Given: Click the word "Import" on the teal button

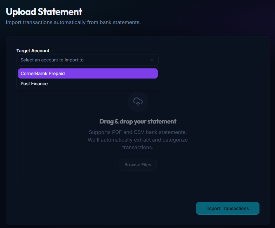Looking at the screenshot, I should pyautogui.click(x=213, y=208).
